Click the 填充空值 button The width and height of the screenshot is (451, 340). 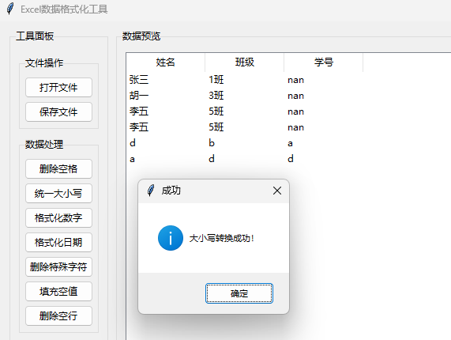(x=58, y=291)
